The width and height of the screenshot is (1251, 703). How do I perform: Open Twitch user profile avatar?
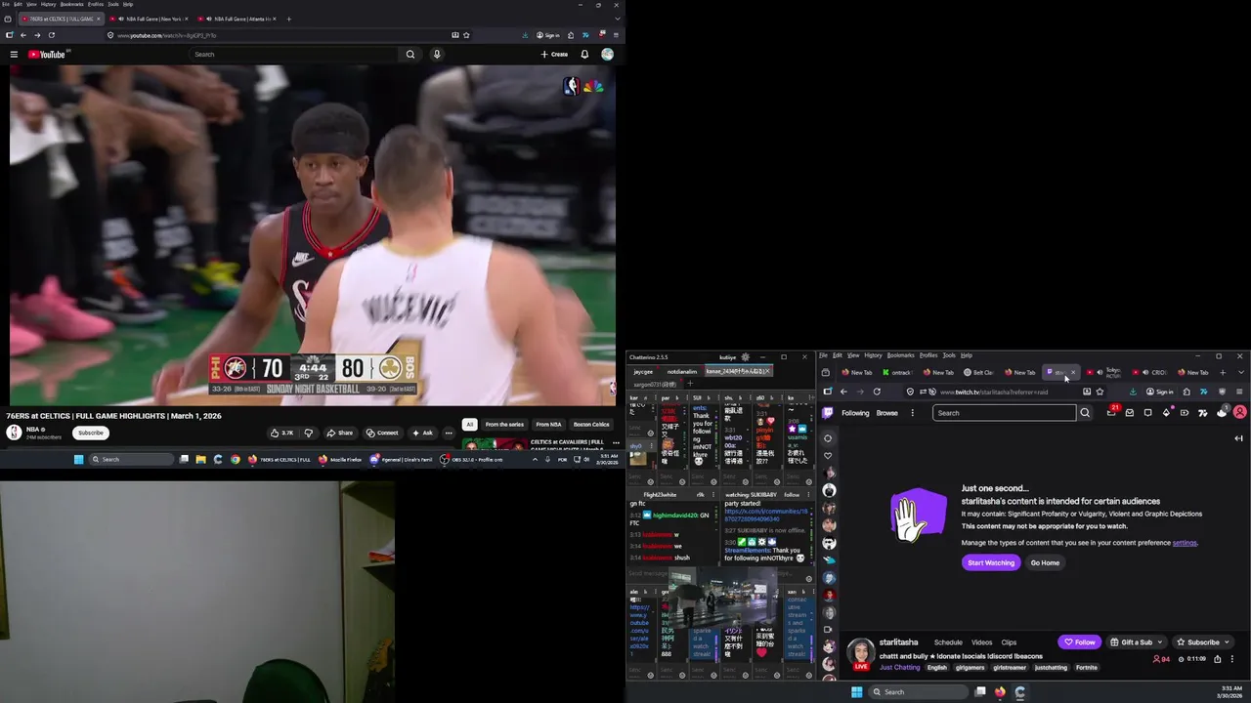(1240, 413)
